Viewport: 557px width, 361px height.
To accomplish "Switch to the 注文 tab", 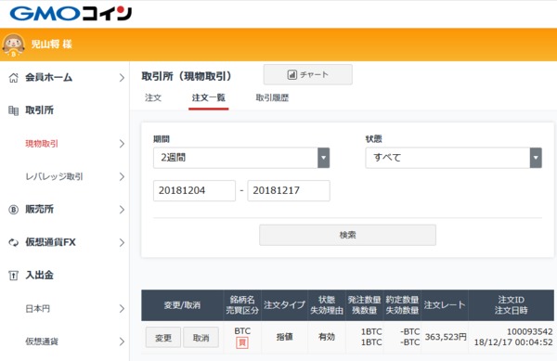I will (153, 98).
